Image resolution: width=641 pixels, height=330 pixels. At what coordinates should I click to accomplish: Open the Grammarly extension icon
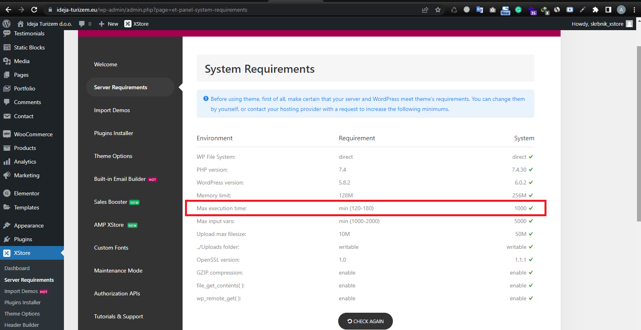518,10
